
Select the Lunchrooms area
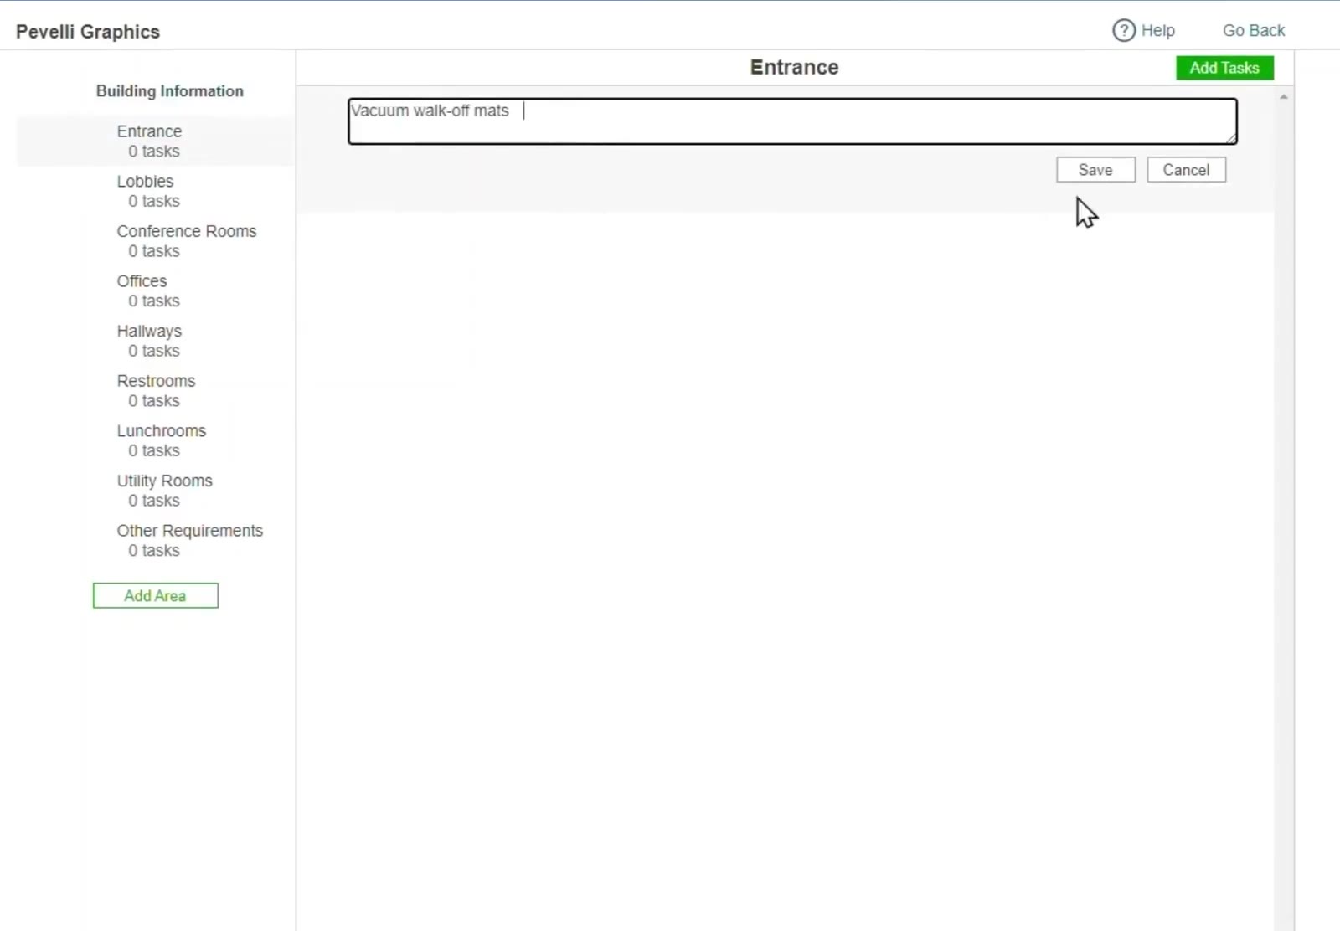point(161,431)
